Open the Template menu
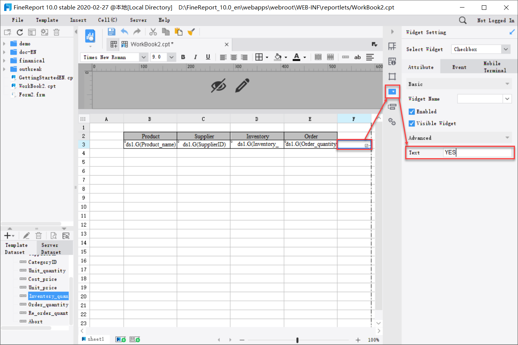 (x=47, y=20)
